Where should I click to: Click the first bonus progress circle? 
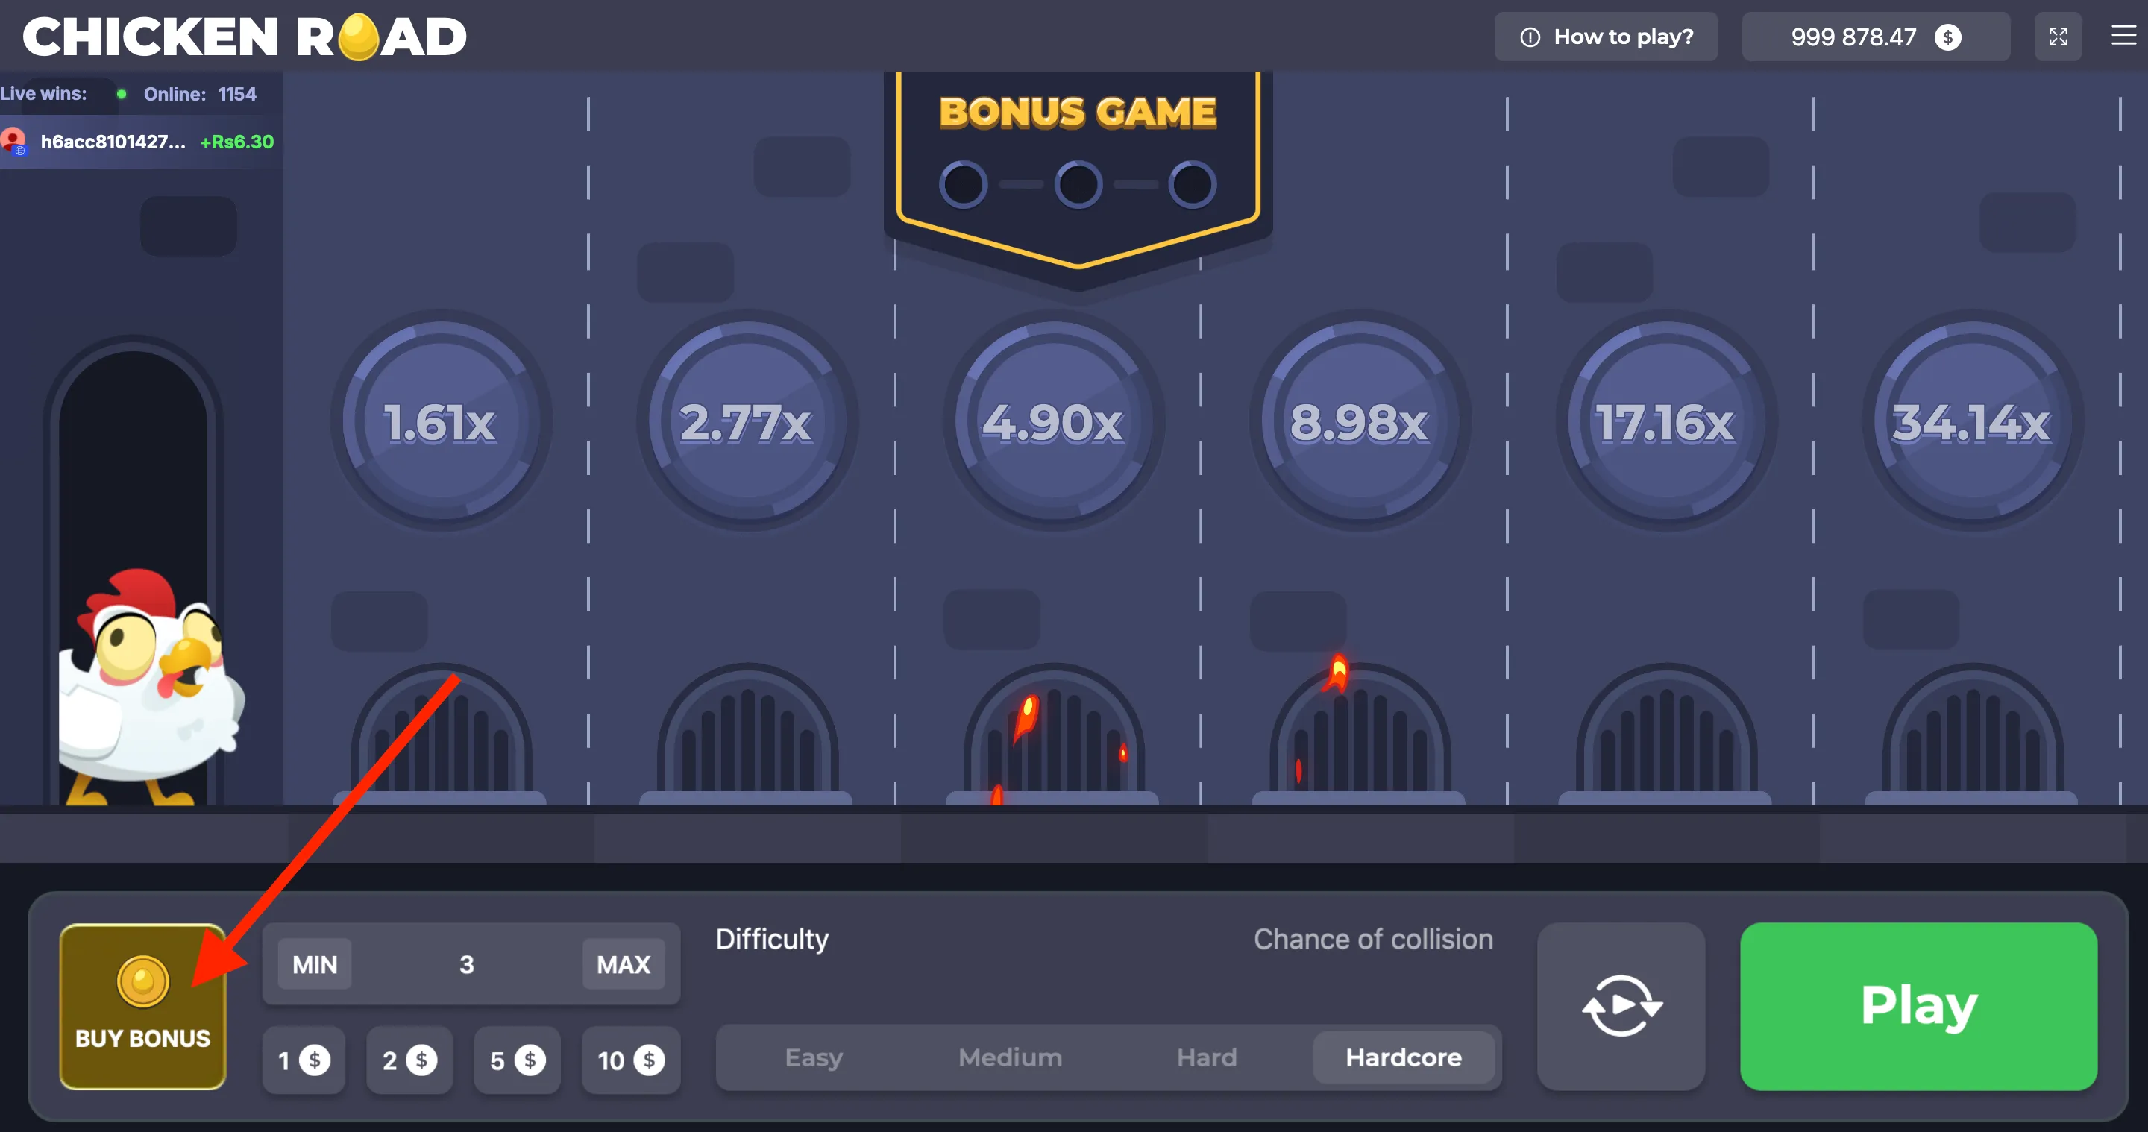click(963, 184)
